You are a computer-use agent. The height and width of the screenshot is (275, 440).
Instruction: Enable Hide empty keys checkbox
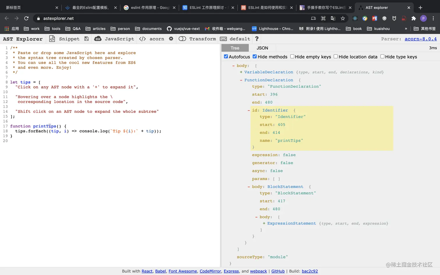[292, 56]
